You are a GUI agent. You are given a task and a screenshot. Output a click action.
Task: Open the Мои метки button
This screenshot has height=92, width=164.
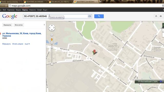click(x=19, y=25)
